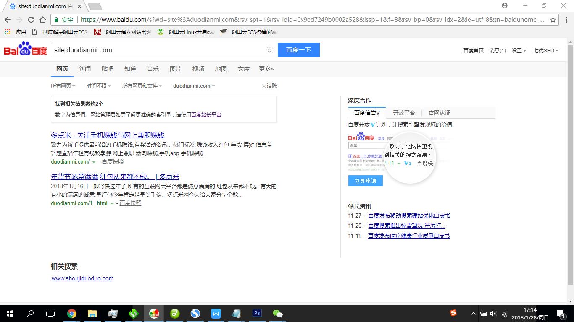574x322 pixels.
Task: Open related search www.shoujiduoduo.com
Action: [82, 278]
